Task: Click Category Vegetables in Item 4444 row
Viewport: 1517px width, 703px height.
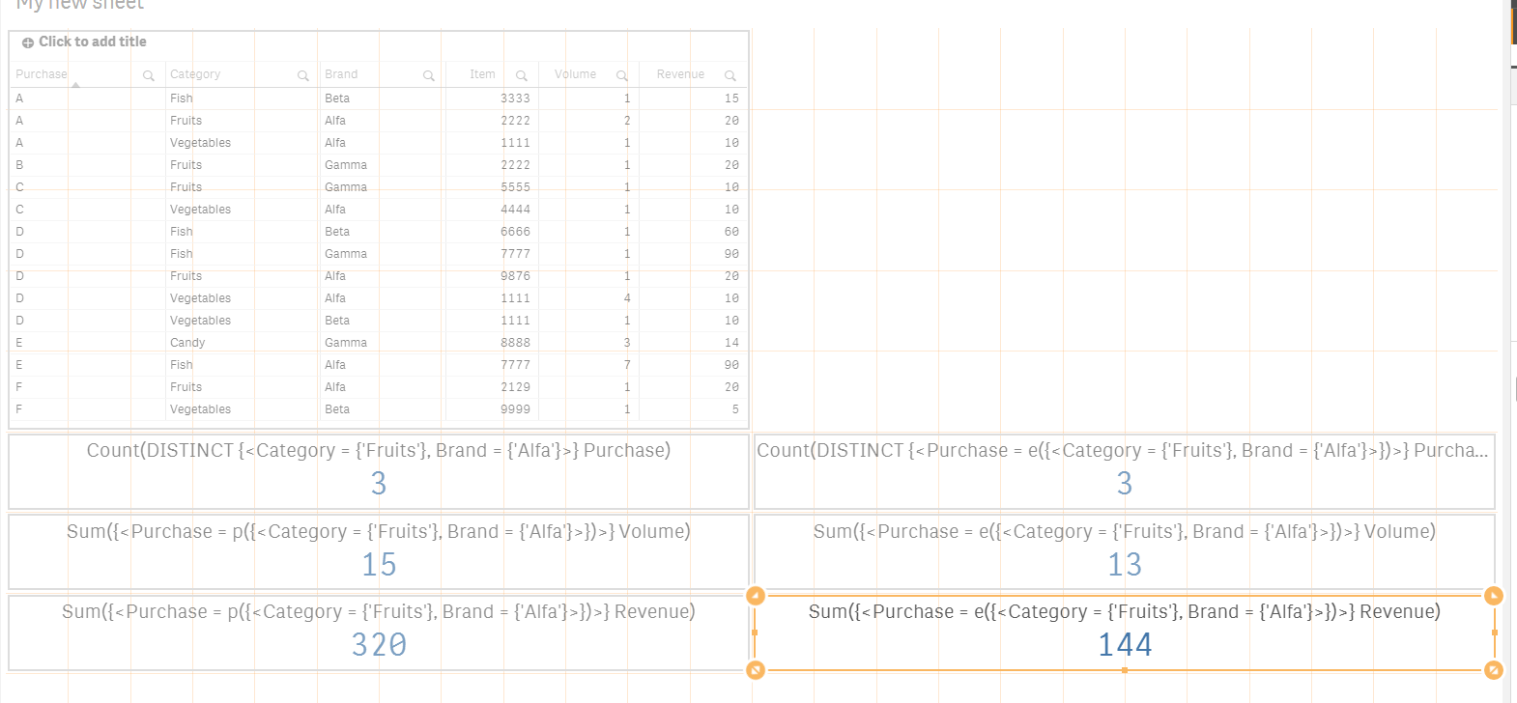Action: click(201, 210)
